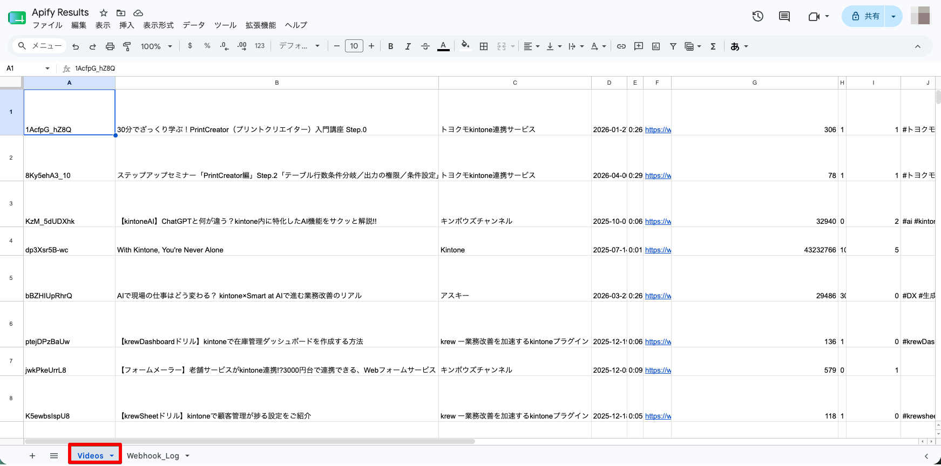Insert link with chain icon
The height and width of the screenshot is (466, 941).
coord(621,46)
